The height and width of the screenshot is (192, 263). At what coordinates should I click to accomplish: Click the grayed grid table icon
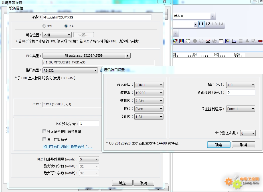pos(240,41)
